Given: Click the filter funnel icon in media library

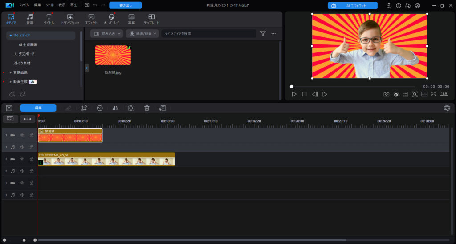Looking at the screenshot, I should pos(263,33).
